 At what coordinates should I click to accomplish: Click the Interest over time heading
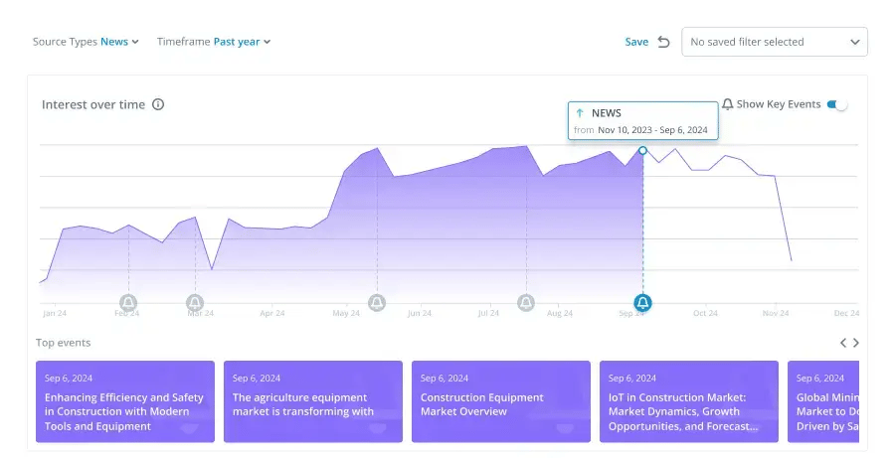point(93,104)
